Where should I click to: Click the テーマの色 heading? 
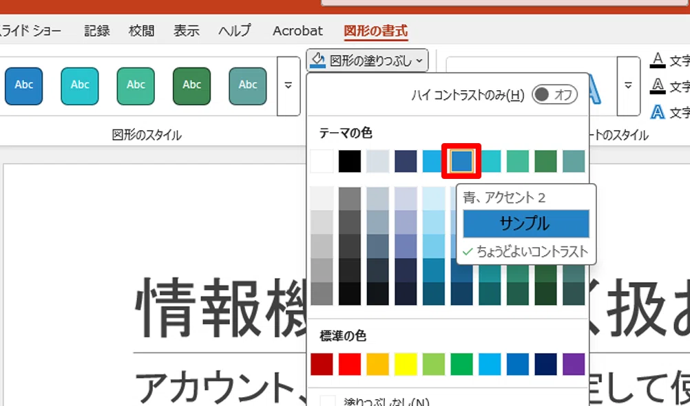click(x=346, y=133)
